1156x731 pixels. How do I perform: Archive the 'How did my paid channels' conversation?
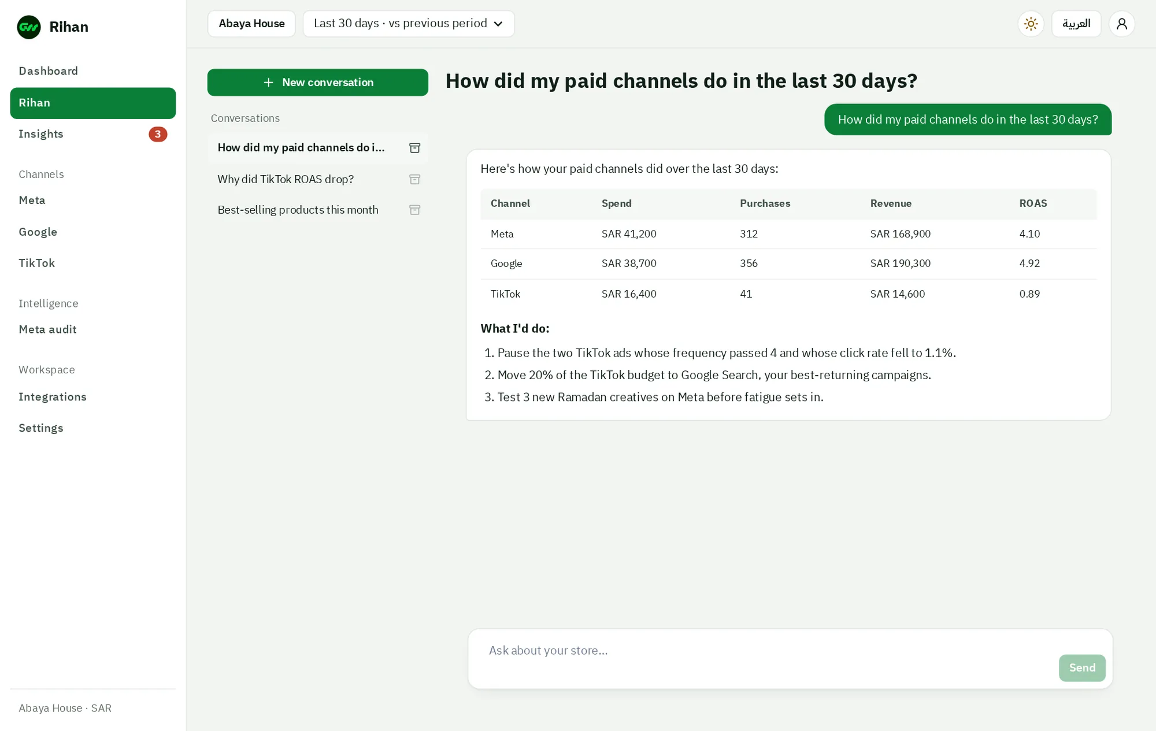414,148
